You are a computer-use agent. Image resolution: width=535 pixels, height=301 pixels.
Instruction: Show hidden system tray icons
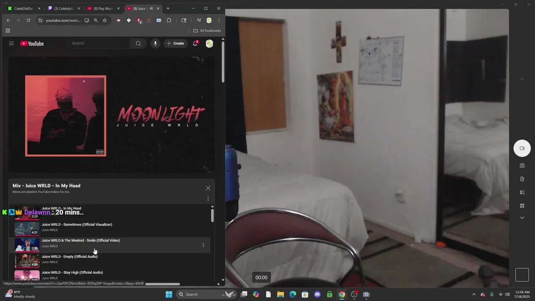pos(474,294)
